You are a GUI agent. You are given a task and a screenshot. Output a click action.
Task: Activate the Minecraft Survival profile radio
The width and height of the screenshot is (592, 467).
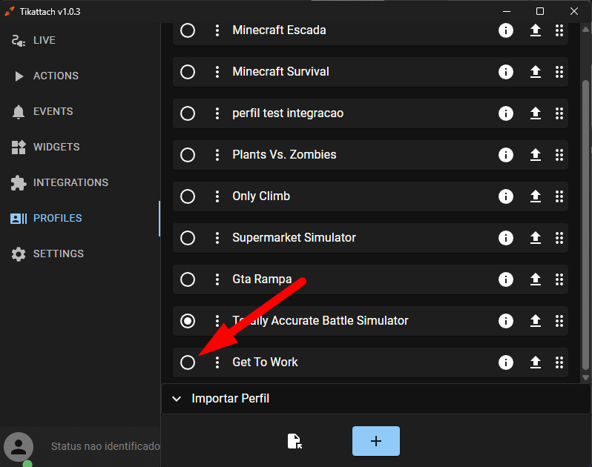point(187,72)
